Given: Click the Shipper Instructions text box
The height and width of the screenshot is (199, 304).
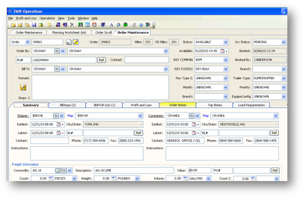Looking at the screenshot, I should tap(87, 153).
